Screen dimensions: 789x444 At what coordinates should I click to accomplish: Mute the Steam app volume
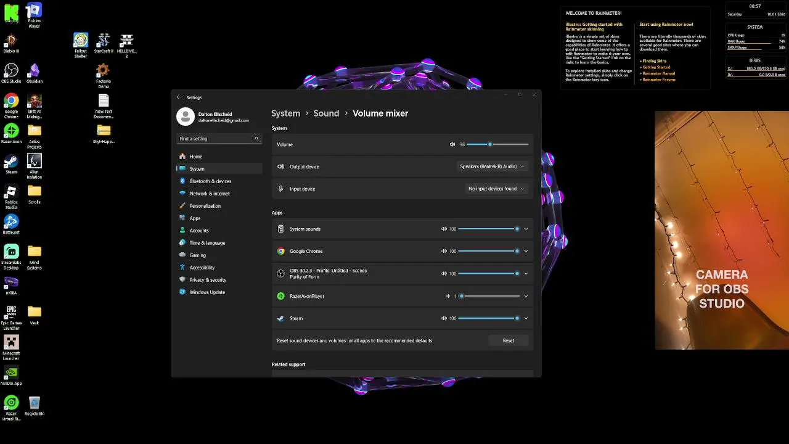pos(444,318)
